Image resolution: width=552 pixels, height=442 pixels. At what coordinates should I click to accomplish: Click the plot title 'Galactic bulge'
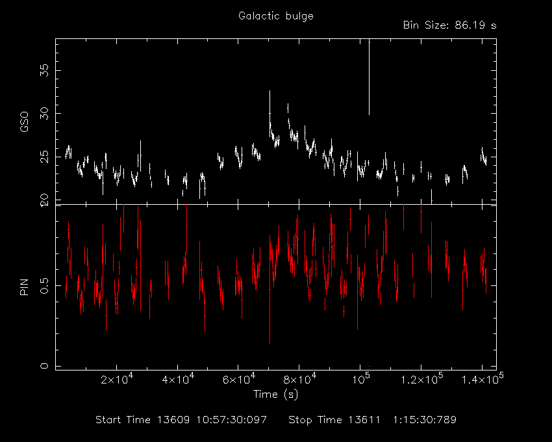pos(275,16)
